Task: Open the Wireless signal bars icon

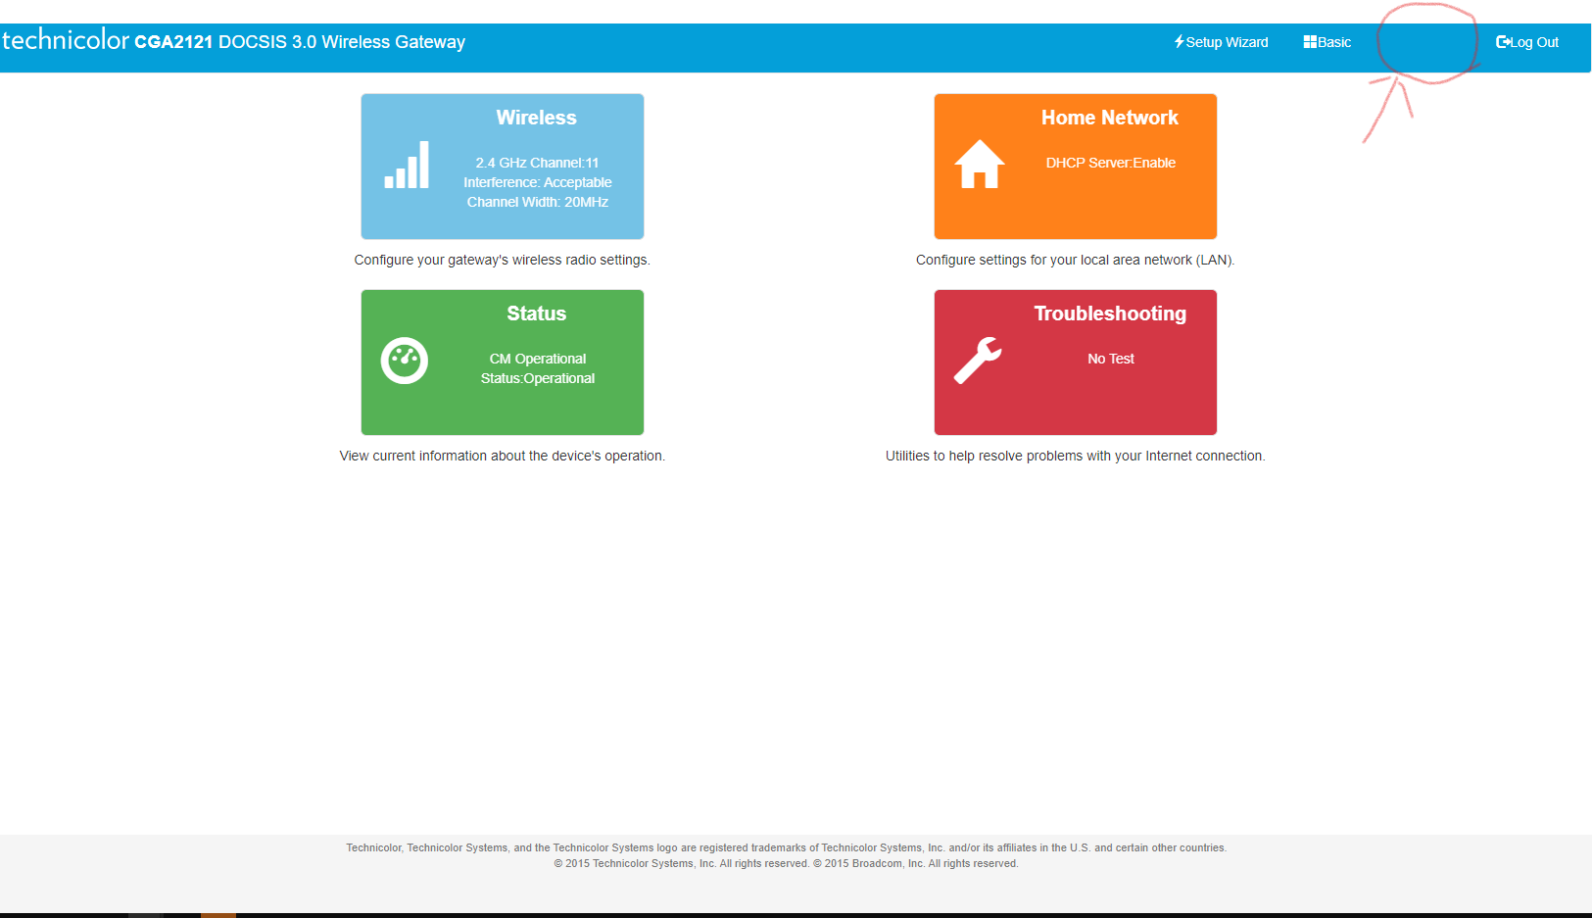Action: tap(407, 165)
